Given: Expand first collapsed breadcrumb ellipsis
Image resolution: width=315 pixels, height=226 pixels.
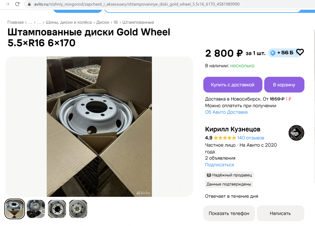Looking at the screenshot, I should [30, 22].
